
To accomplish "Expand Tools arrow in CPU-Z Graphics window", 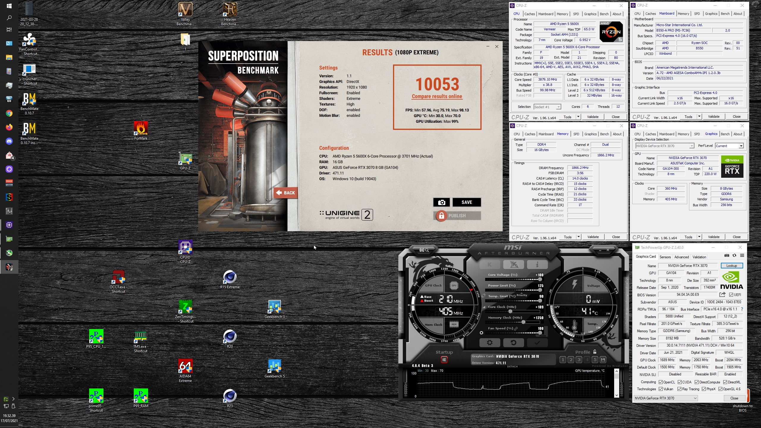I will [699, 237].
